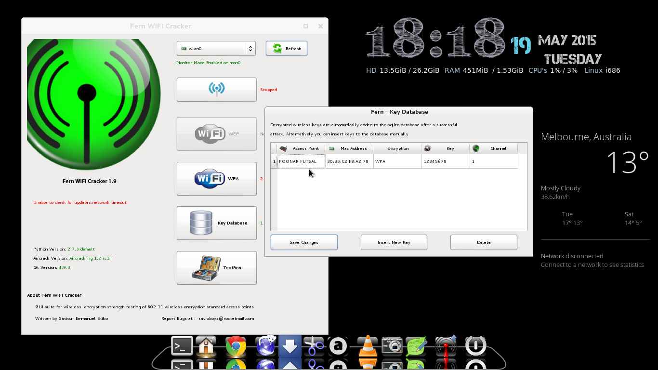Click the Mostly Cloudy weather condition
The image size is (658, 370).
tap(561, 188)
